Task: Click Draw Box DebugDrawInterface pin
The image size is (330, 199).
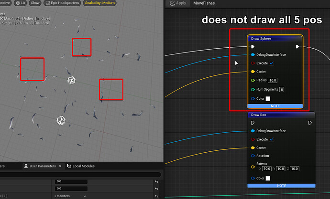Action: point(253,131)
